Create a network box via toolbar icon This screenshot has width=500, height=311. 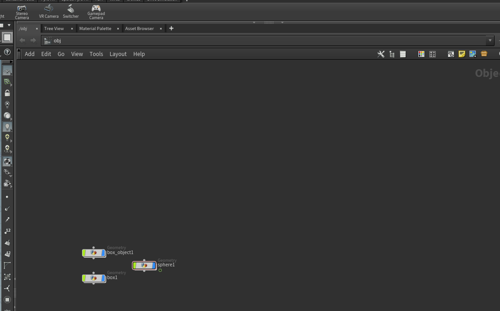(x=451, y=54)
